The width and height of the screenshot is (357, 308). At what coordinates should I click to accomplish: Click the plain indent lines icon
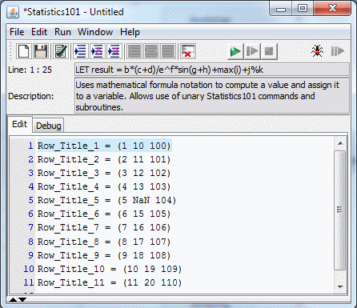[80, 51]
